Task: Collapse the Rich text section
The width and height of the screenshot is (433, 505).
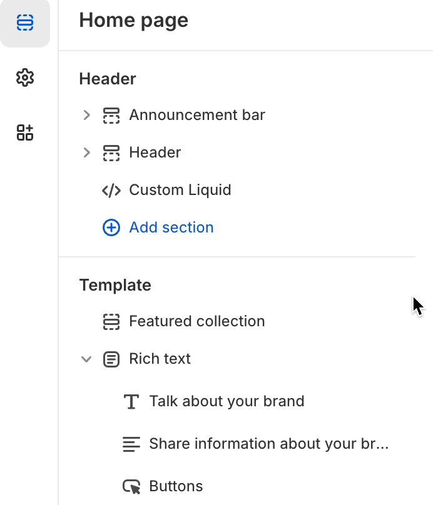Action: 86,359
